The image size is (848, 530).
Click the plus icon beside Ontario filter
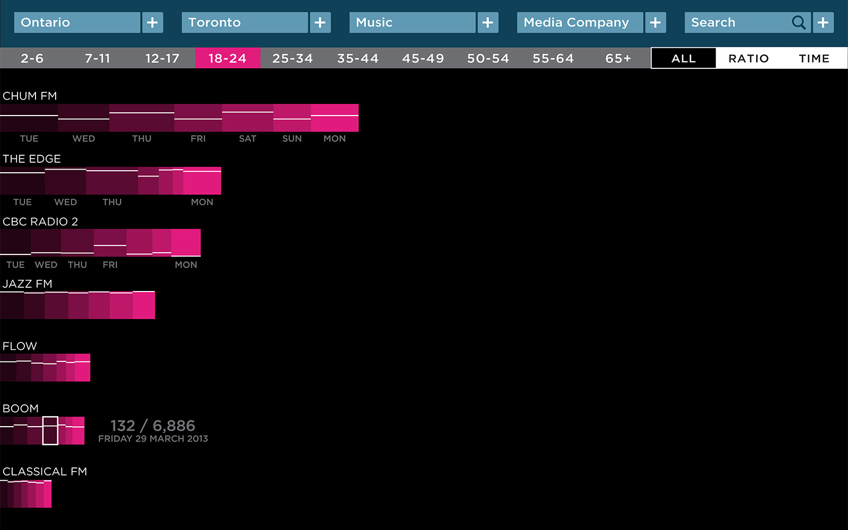(152, 23)
